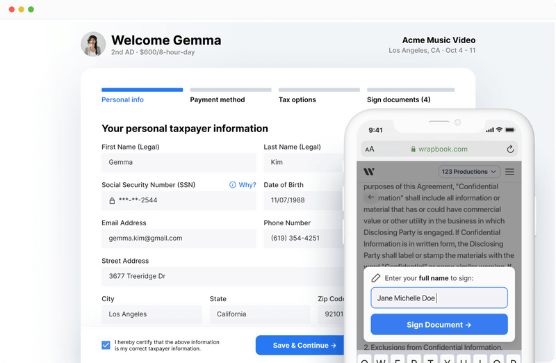This screenshot has height=363, width=556.
Task: Click the Why? link next to SSN
Action: (x=247, y=185)
